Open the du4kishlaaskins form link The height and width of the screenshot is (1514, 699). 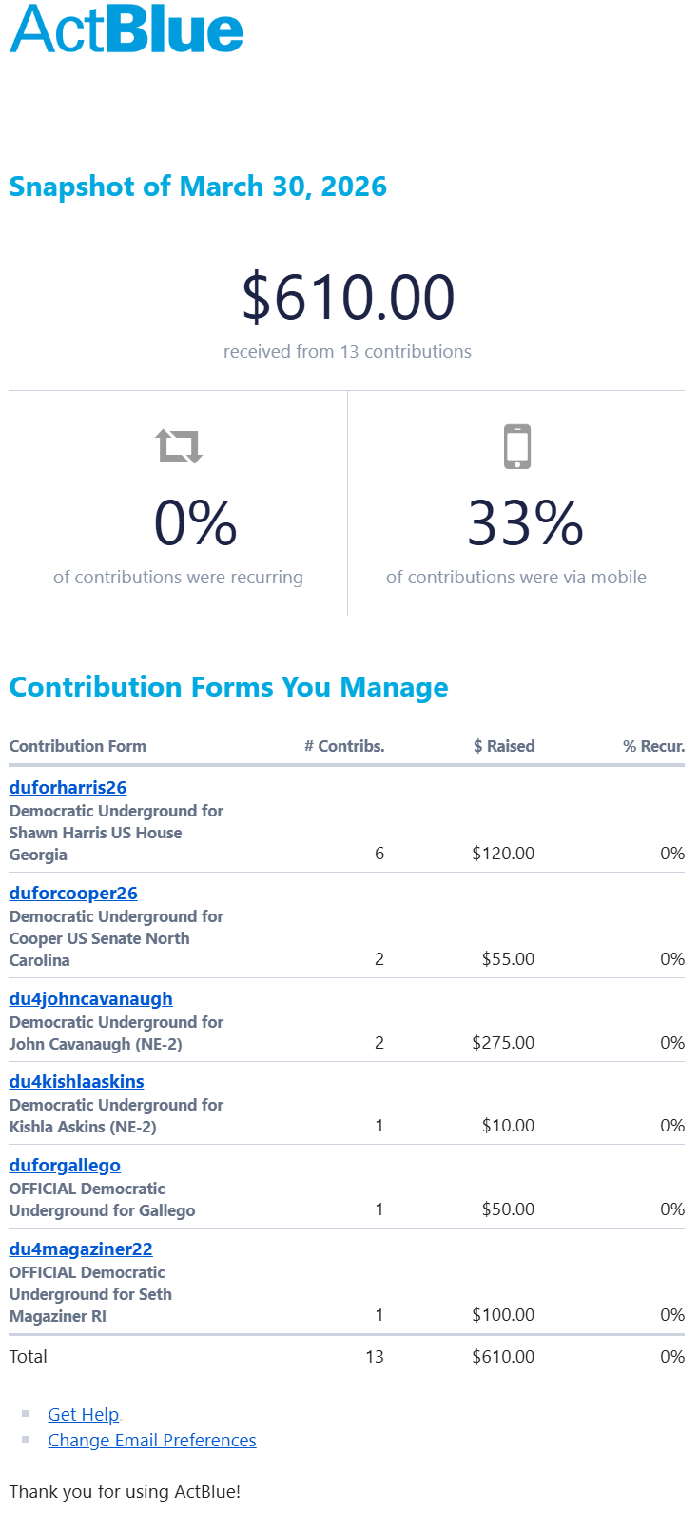[76, 1081]
